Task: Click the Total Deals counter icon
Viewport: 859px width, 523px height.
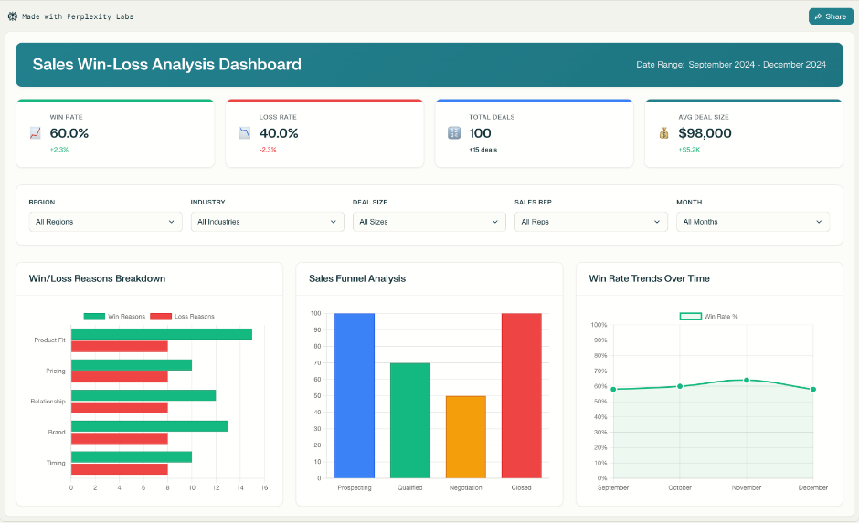Action: point(454,133)
